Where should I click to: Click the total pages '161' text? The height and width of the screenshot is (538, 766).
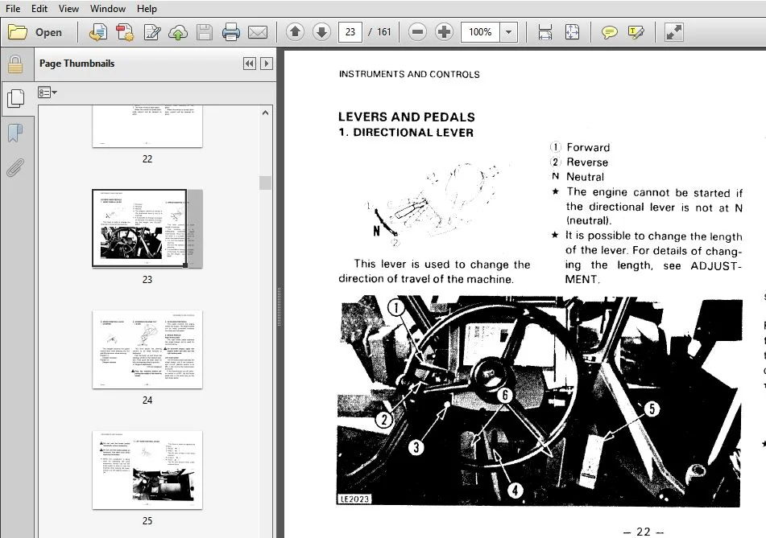click(x=384, y=32)
